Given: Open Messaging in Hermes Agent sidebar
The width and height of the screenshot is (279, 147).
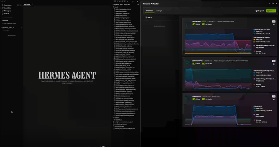Looking at the screenshot, I should coord(6,11).
